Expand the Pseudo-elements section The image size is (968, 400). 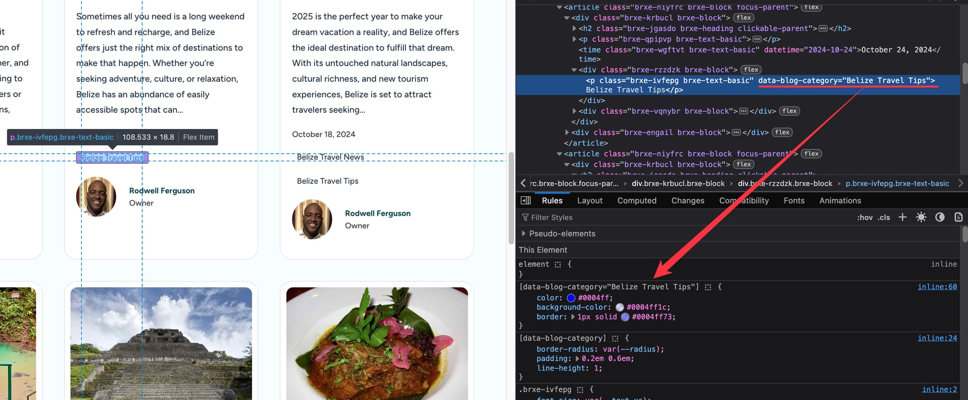pyautogui.click(x=523, y=234)
